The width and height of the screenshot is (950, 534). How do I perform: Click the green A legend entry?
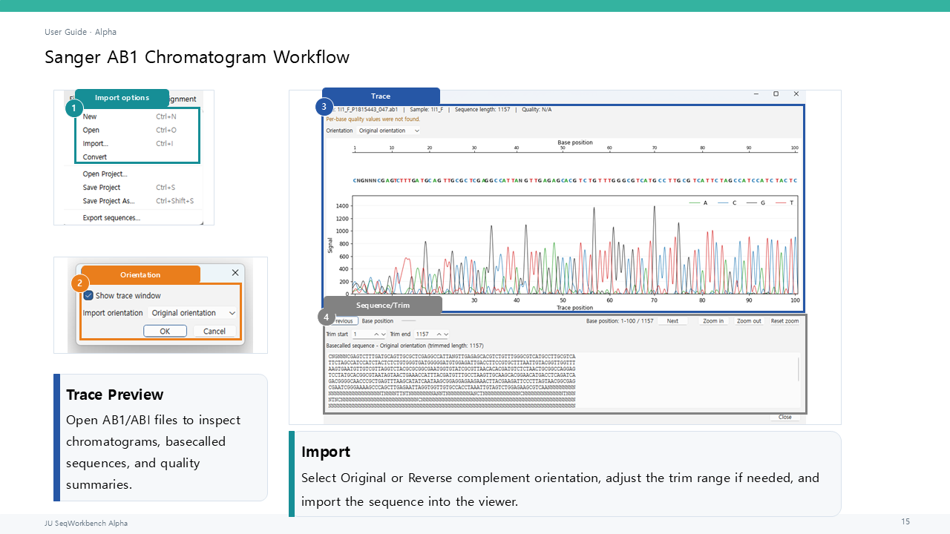[x=698, y=202]
